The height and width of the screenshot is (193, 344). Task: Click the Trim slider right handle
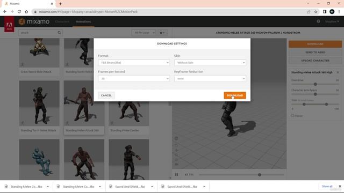coord(326,104)
